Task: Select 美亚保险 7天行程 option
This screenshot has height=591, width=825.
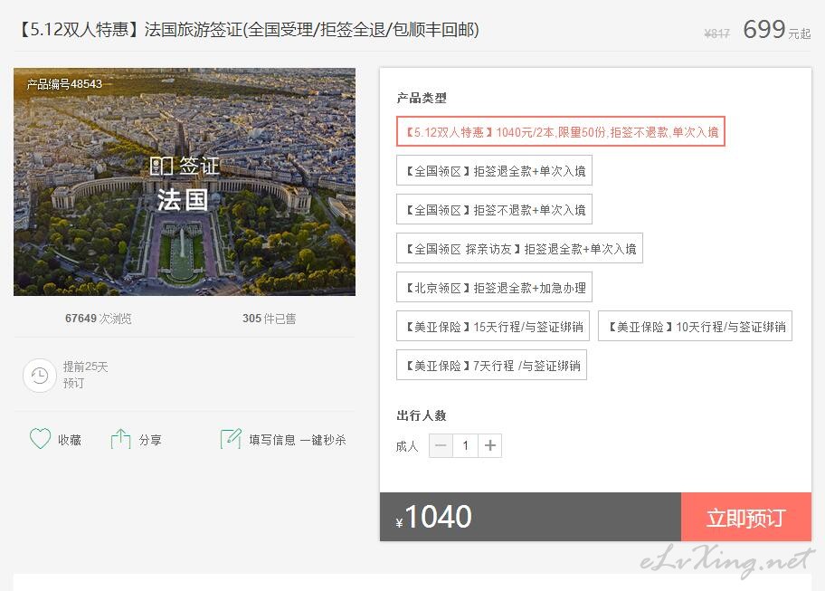Action: [491, 366]
